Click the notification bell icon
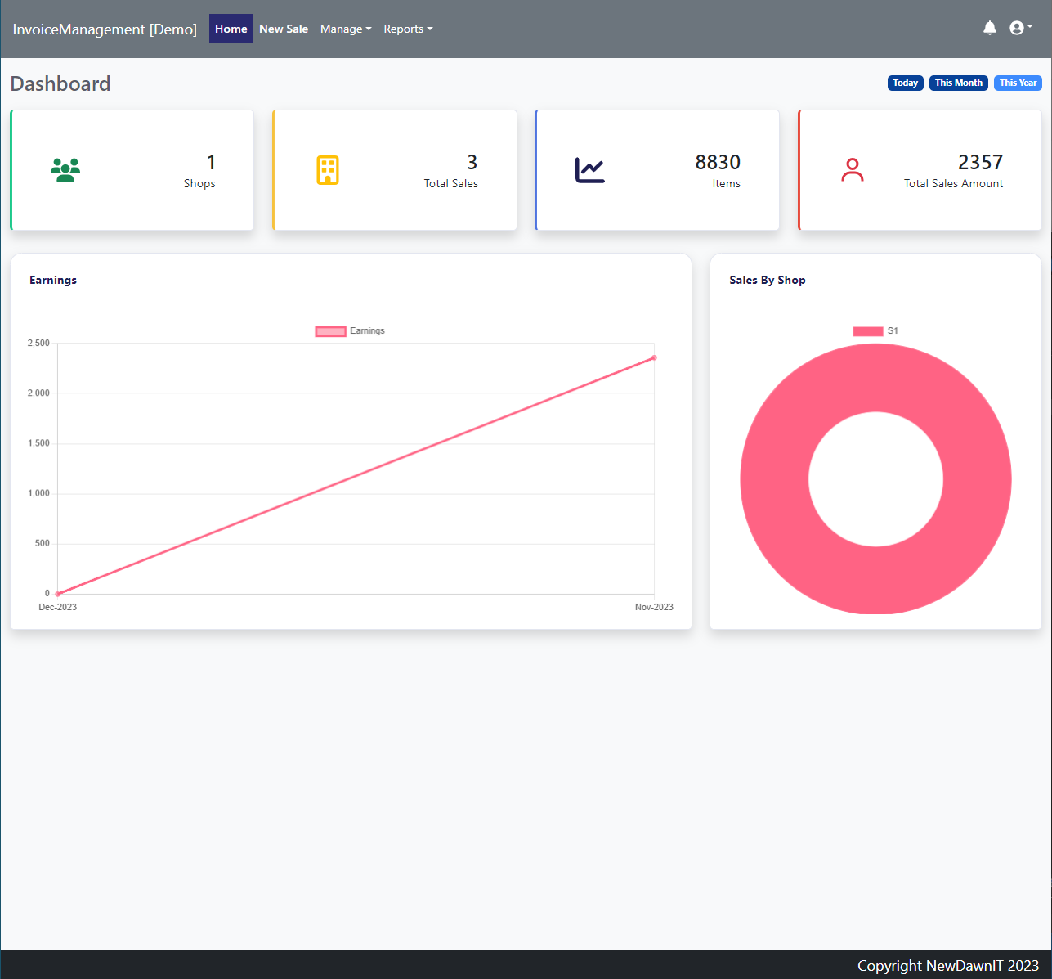Viewport: 1052px width, 979px height. click(x=989, y=29)
